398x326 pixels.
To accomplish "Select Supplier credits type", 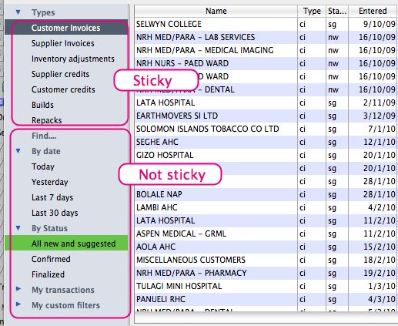I will coord(66,74).
